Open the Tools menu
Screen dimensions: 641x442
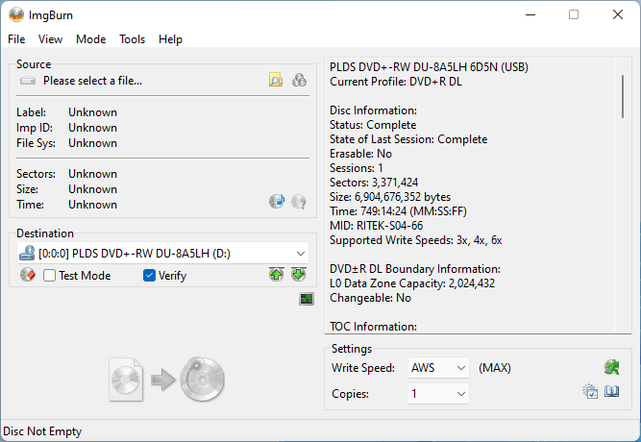click(133, 39)
